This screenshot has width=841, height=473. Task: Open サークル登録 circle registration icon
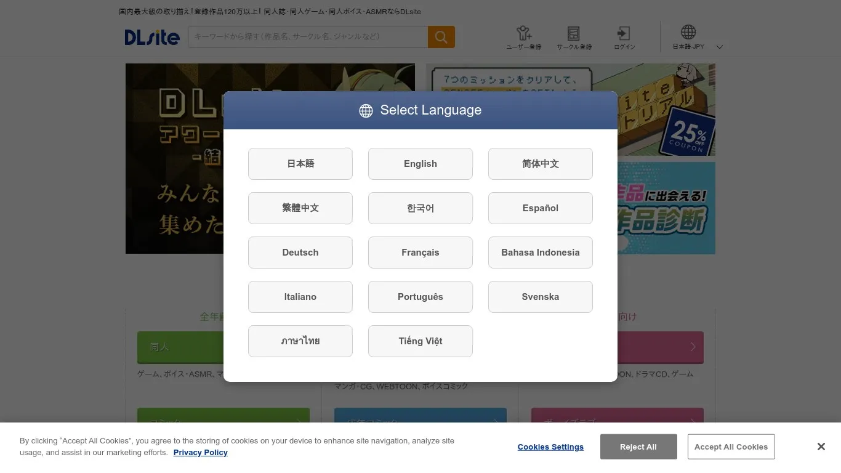pos(574,34)
